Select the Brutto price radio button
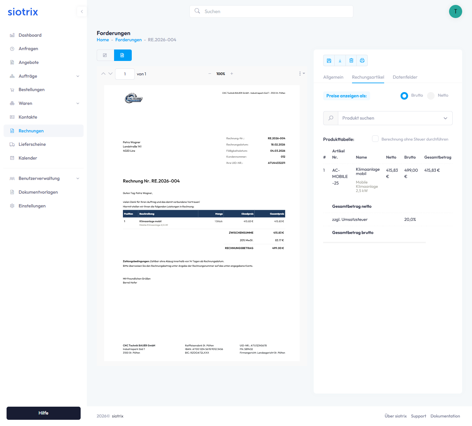Viewport: 472px width, 426px height. click(404, 96)
